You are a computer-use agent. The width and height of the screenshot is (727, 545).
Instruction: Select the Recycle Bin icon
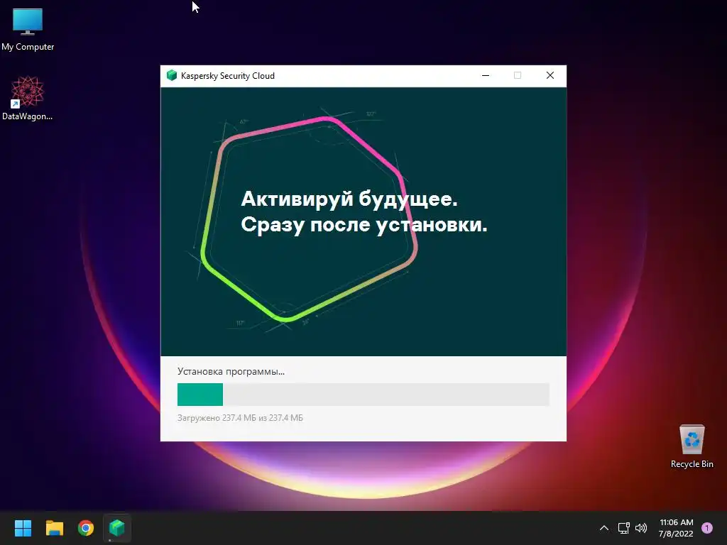pyautogui.click(x=692, y=446)
